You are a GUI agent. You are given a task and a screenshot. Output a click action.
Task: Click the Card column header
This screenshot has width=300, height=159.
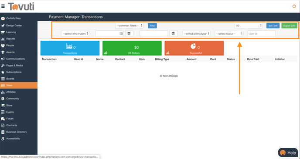pos(213,59)
